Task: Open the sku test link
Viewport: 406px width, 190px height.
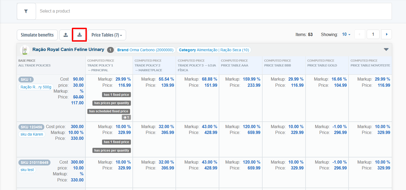Action: click(x=27, y=170)
